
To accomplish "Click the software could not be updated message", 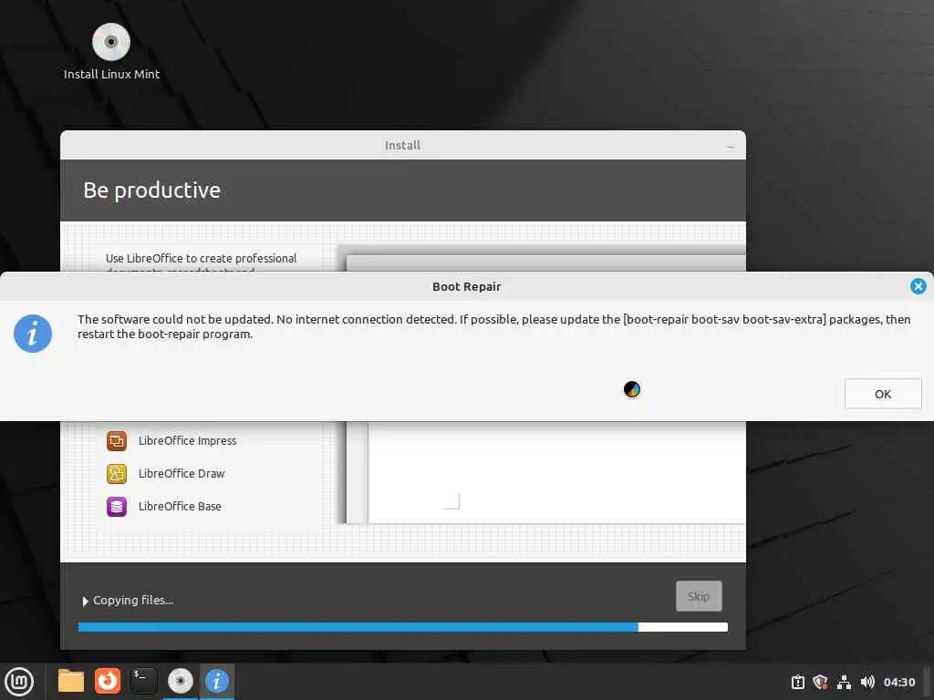I will pyautogui.click(x=493, y=327).
